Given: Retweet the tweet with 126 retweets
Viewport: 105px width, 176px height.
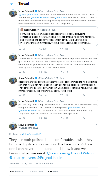Looking at the screenshot, I should (x=40, y=72).
